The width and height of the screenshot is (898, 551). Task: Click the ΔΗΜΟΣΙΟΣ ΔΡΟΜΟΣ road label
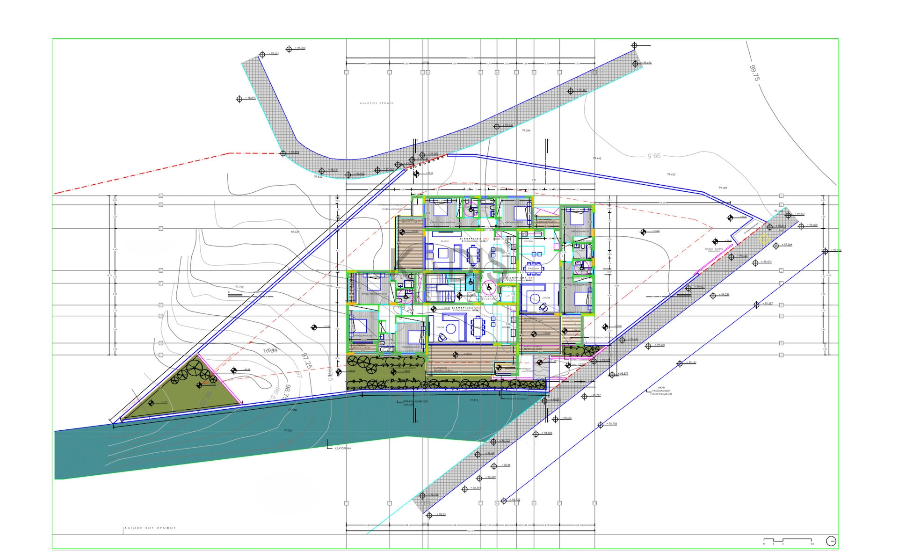[x=377, y=103]
